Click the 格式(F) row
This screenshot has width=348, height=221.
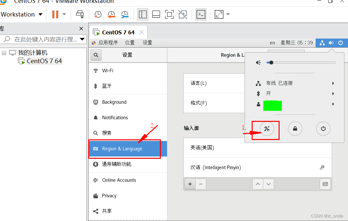(x=214, y=103)
